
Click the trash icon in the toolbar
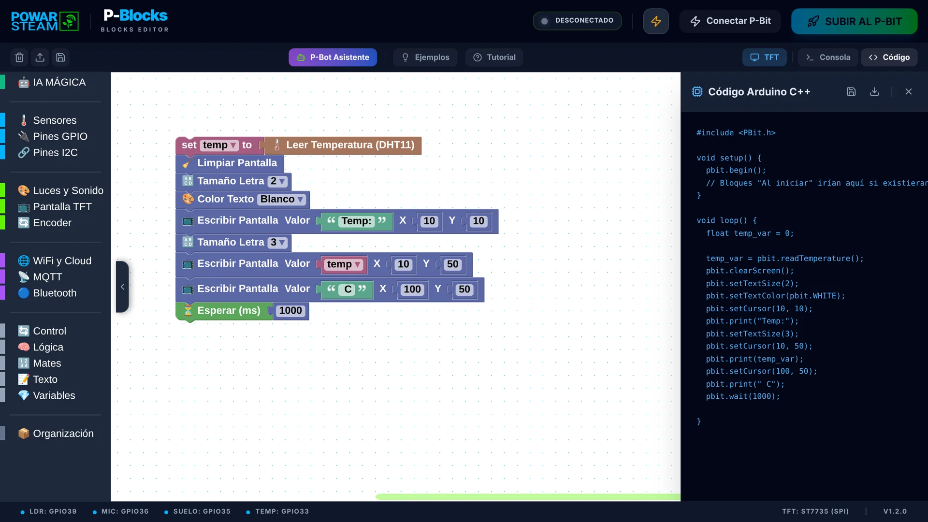(x=19, y=58)
